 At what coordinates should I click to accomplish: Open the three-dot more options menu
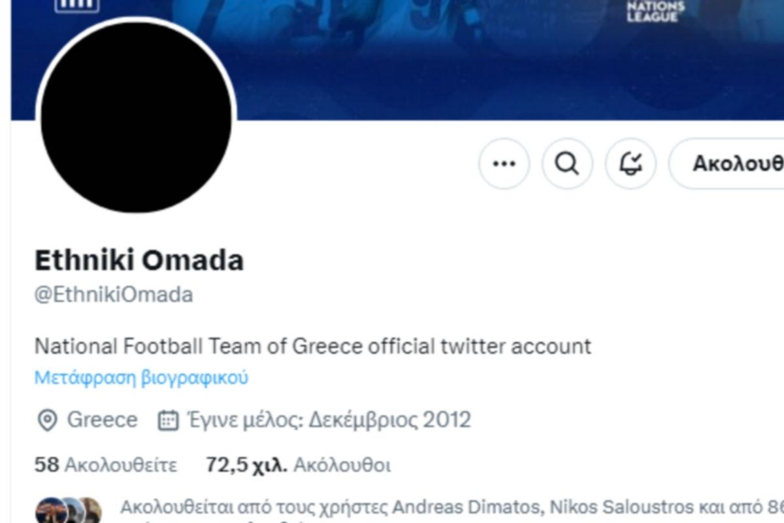(x=504, y=163)
